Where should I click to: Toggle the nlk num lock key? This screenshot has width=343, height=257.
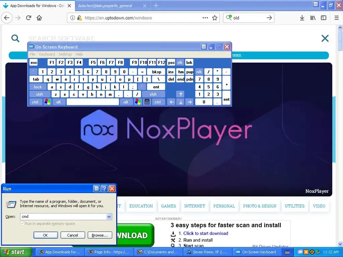(x=199, y=72)
